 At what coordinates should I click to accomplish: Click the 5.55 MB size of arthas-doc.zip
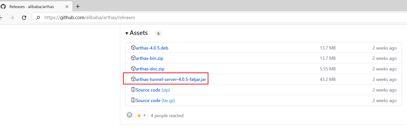point(328,69)
